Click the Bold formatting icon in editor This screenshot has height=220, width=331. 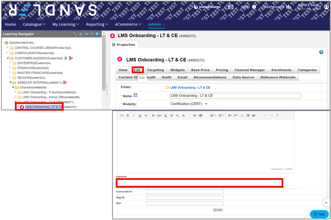click(x=128, y=115)
